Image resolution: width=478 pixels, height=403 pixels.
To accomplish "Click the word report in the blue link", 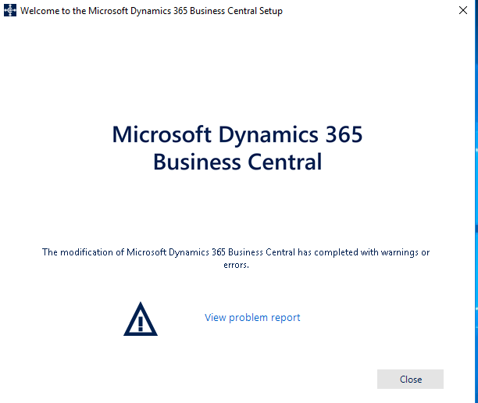I will tap(286, 318).
